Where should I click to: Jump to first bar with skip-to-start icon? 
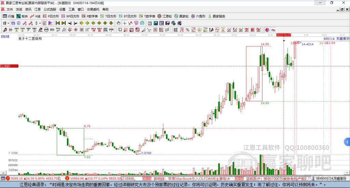pos(58,23)
